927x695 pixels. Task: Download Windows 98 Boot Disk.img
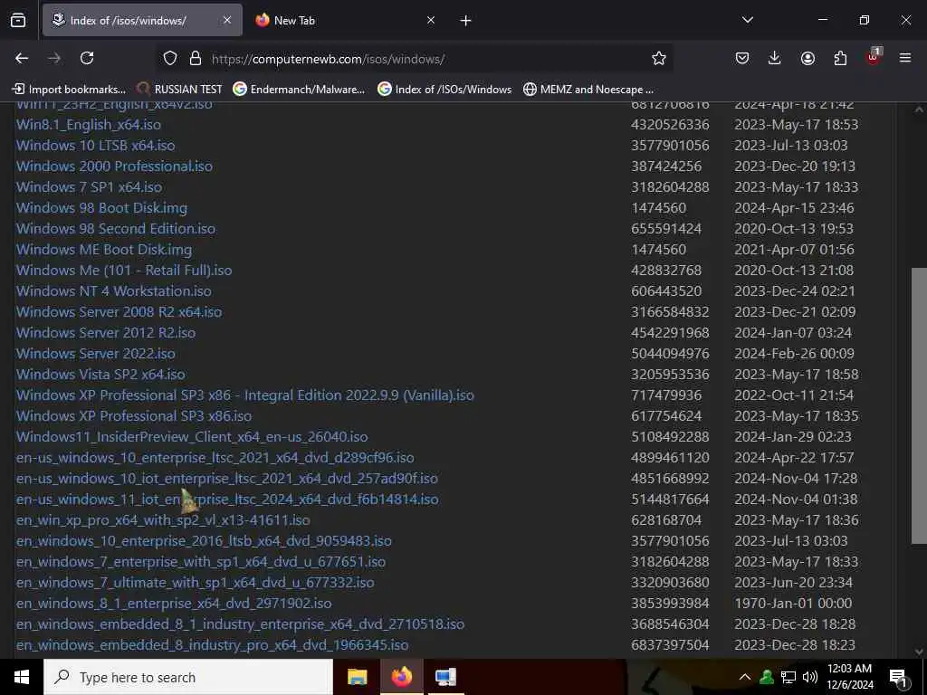(101, 208)
